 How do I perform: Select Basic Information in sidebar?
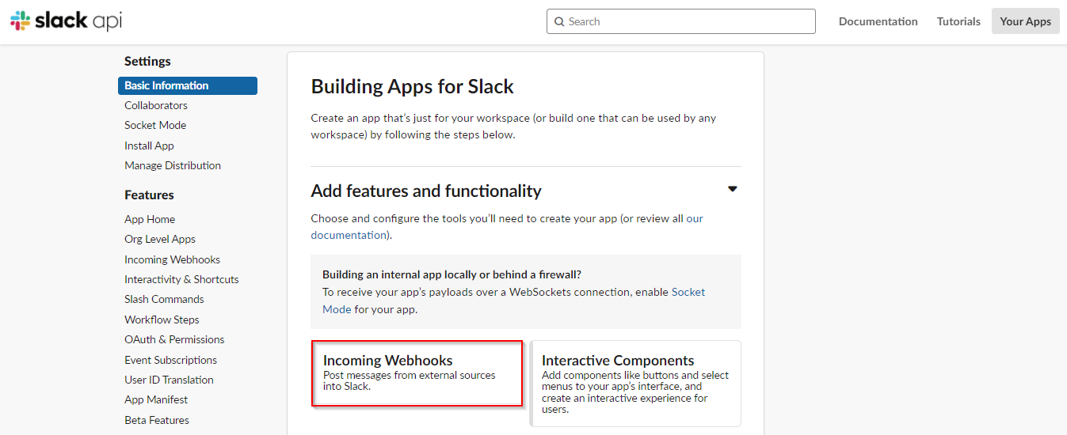coord(188,85)
